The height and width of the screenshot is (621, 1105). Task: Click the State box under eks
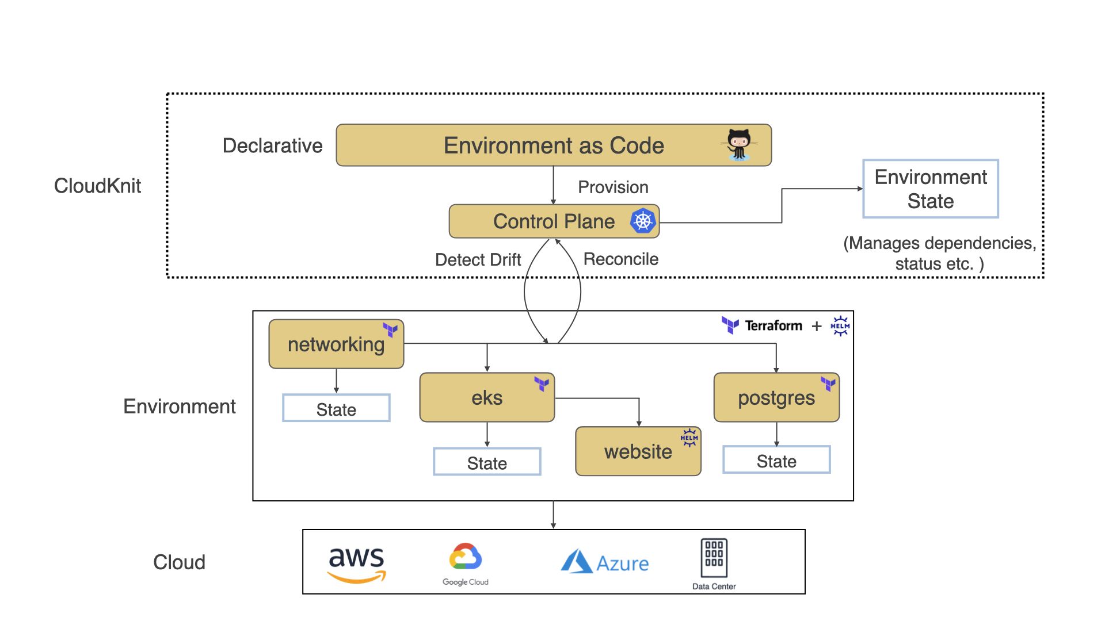(487, 462)
